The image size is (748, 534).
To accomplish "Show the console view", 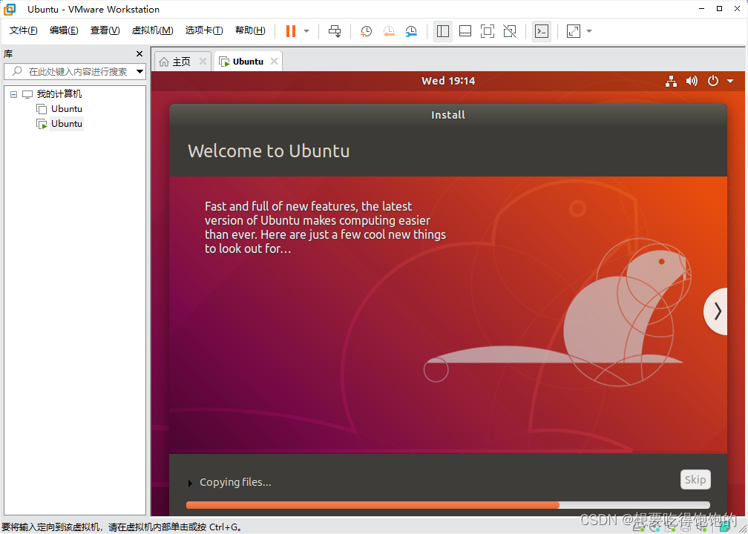I will (x=542, y=31).
